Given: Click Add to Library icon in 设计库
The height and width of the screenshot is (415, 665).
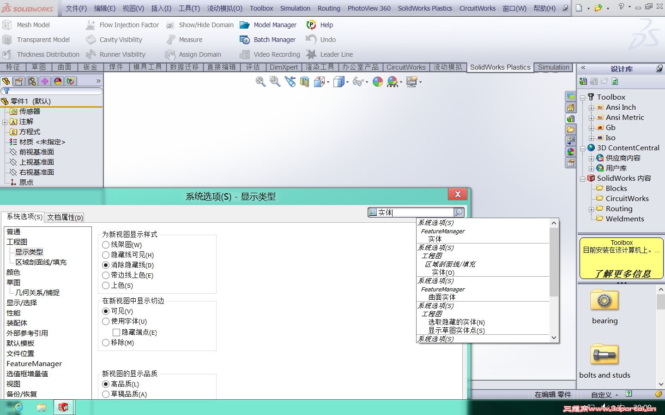Looking at the screenshot, I should (584, 82).
